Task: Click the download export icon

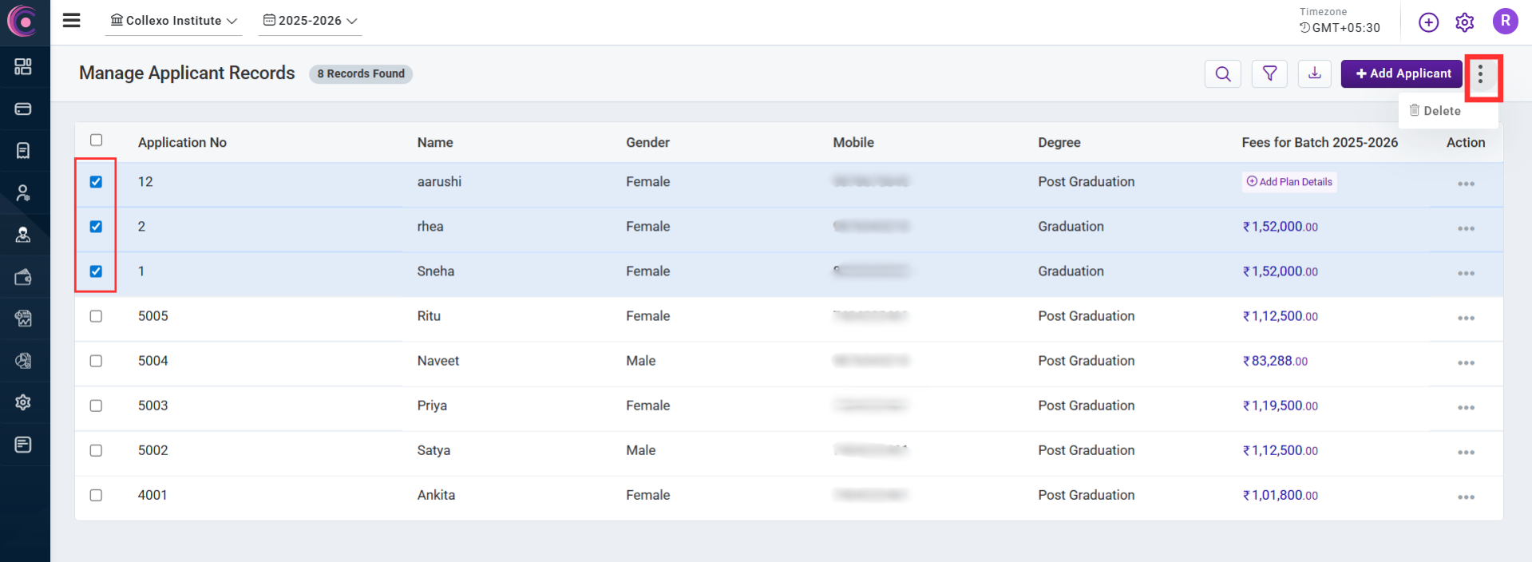Action: coord(1314,74)
